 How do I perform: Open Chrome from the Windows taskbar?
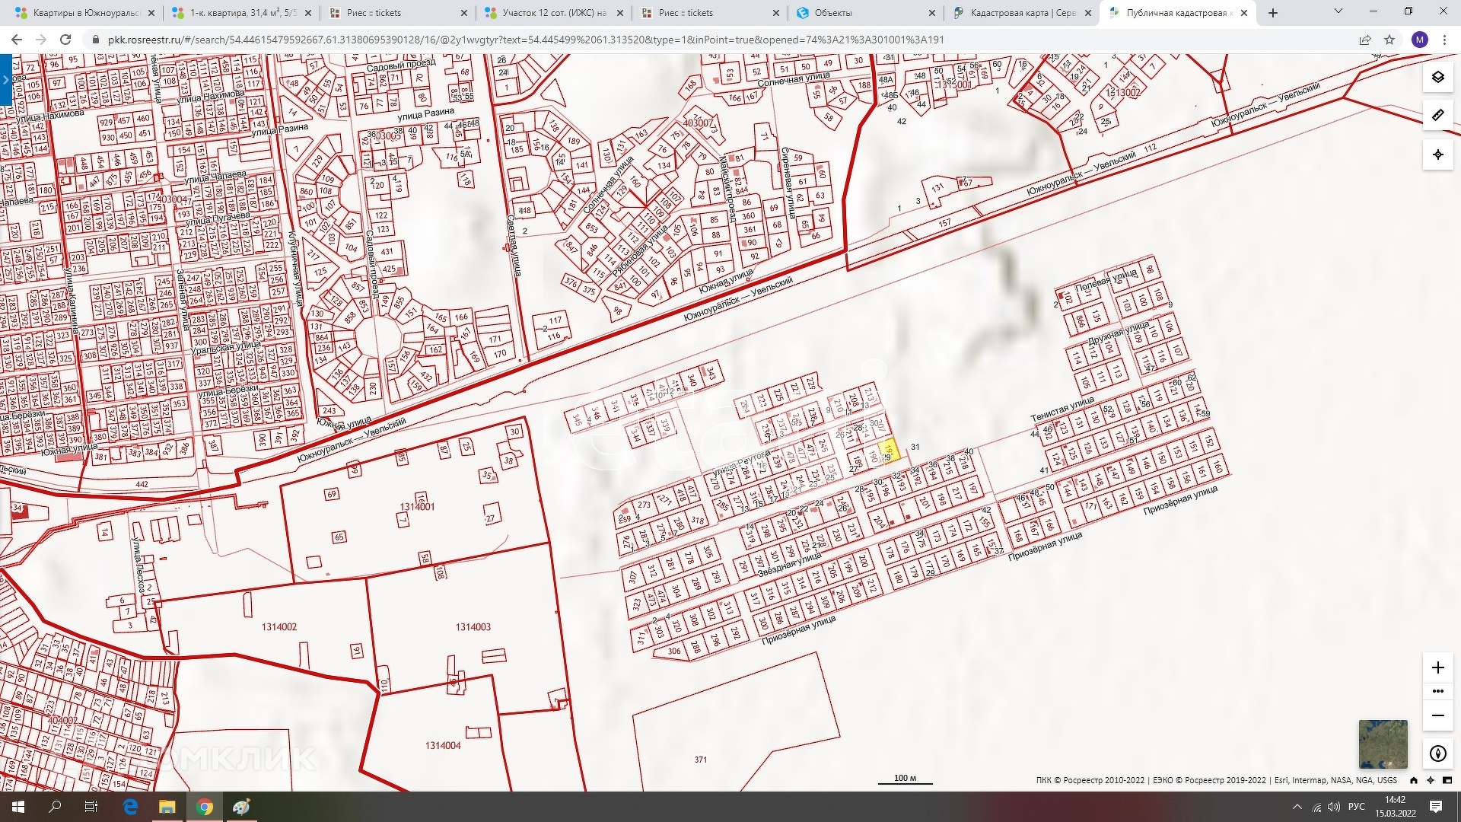point(204,807)
